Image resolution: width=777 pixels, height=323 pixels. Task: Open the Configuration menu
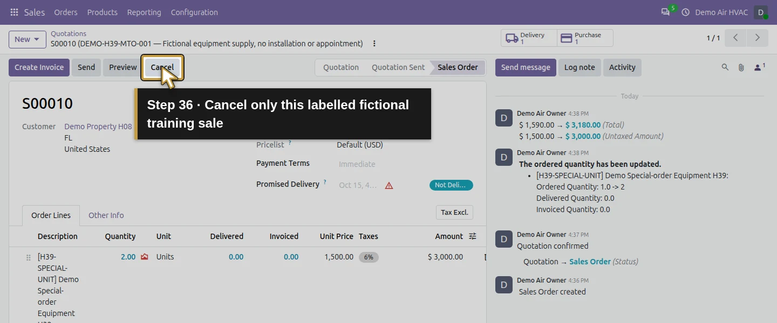[x=194, y=12]
